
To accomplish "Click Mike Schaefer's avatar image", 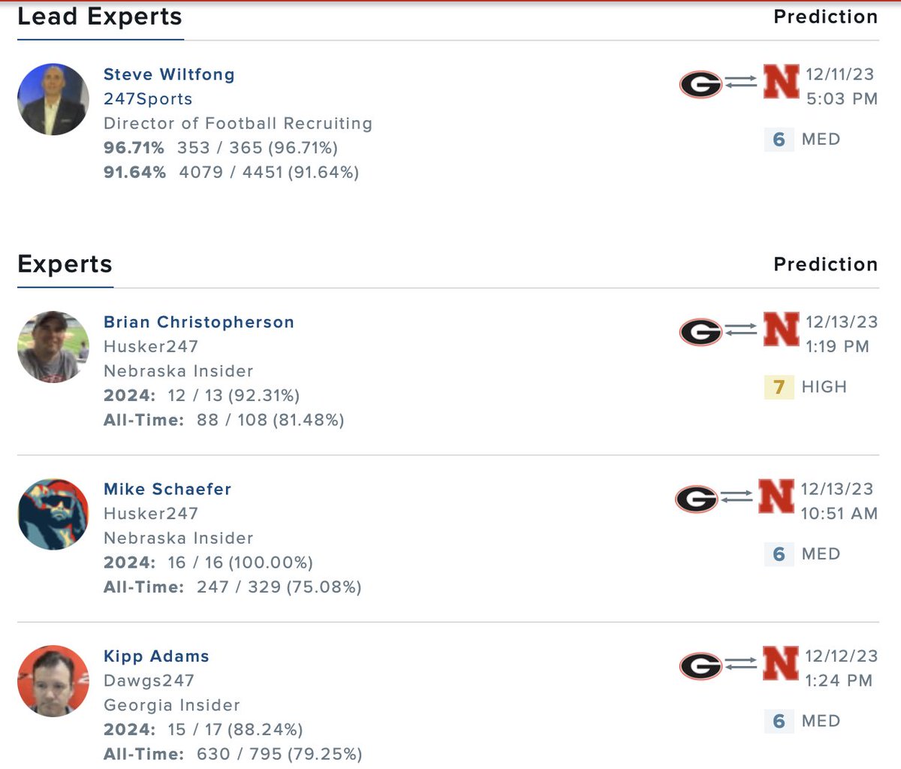I will pos(53,514).
